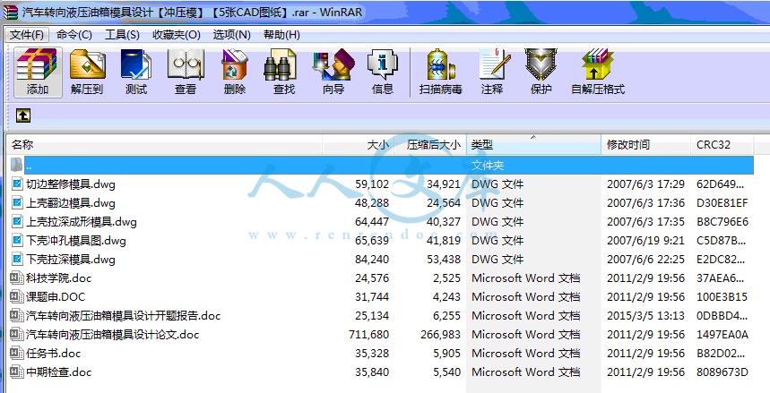770x393 pixels.
Task: Select file name 上壳拉深成形模具.dwg
Action: (x=82, y=222)
